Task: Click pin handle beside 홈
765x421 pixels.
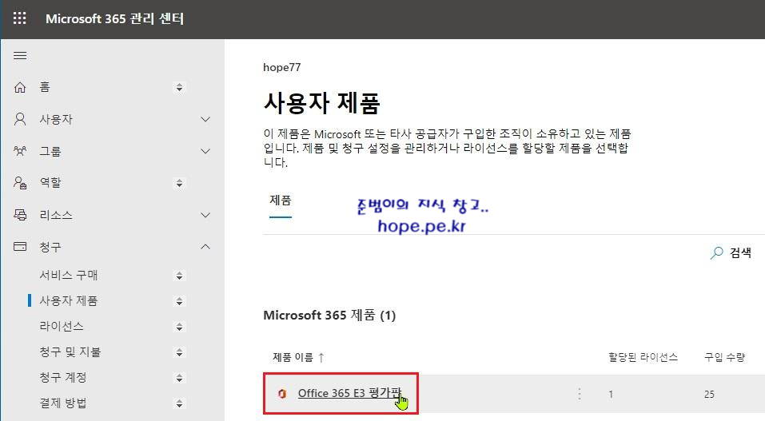Action: point(180,87)
